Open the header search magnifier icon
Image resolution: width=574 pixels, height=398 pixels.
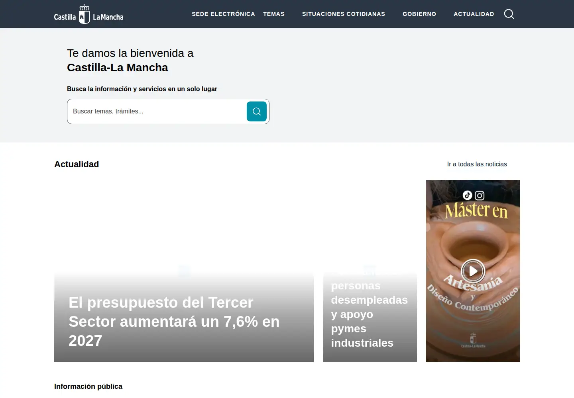[509, 14]
